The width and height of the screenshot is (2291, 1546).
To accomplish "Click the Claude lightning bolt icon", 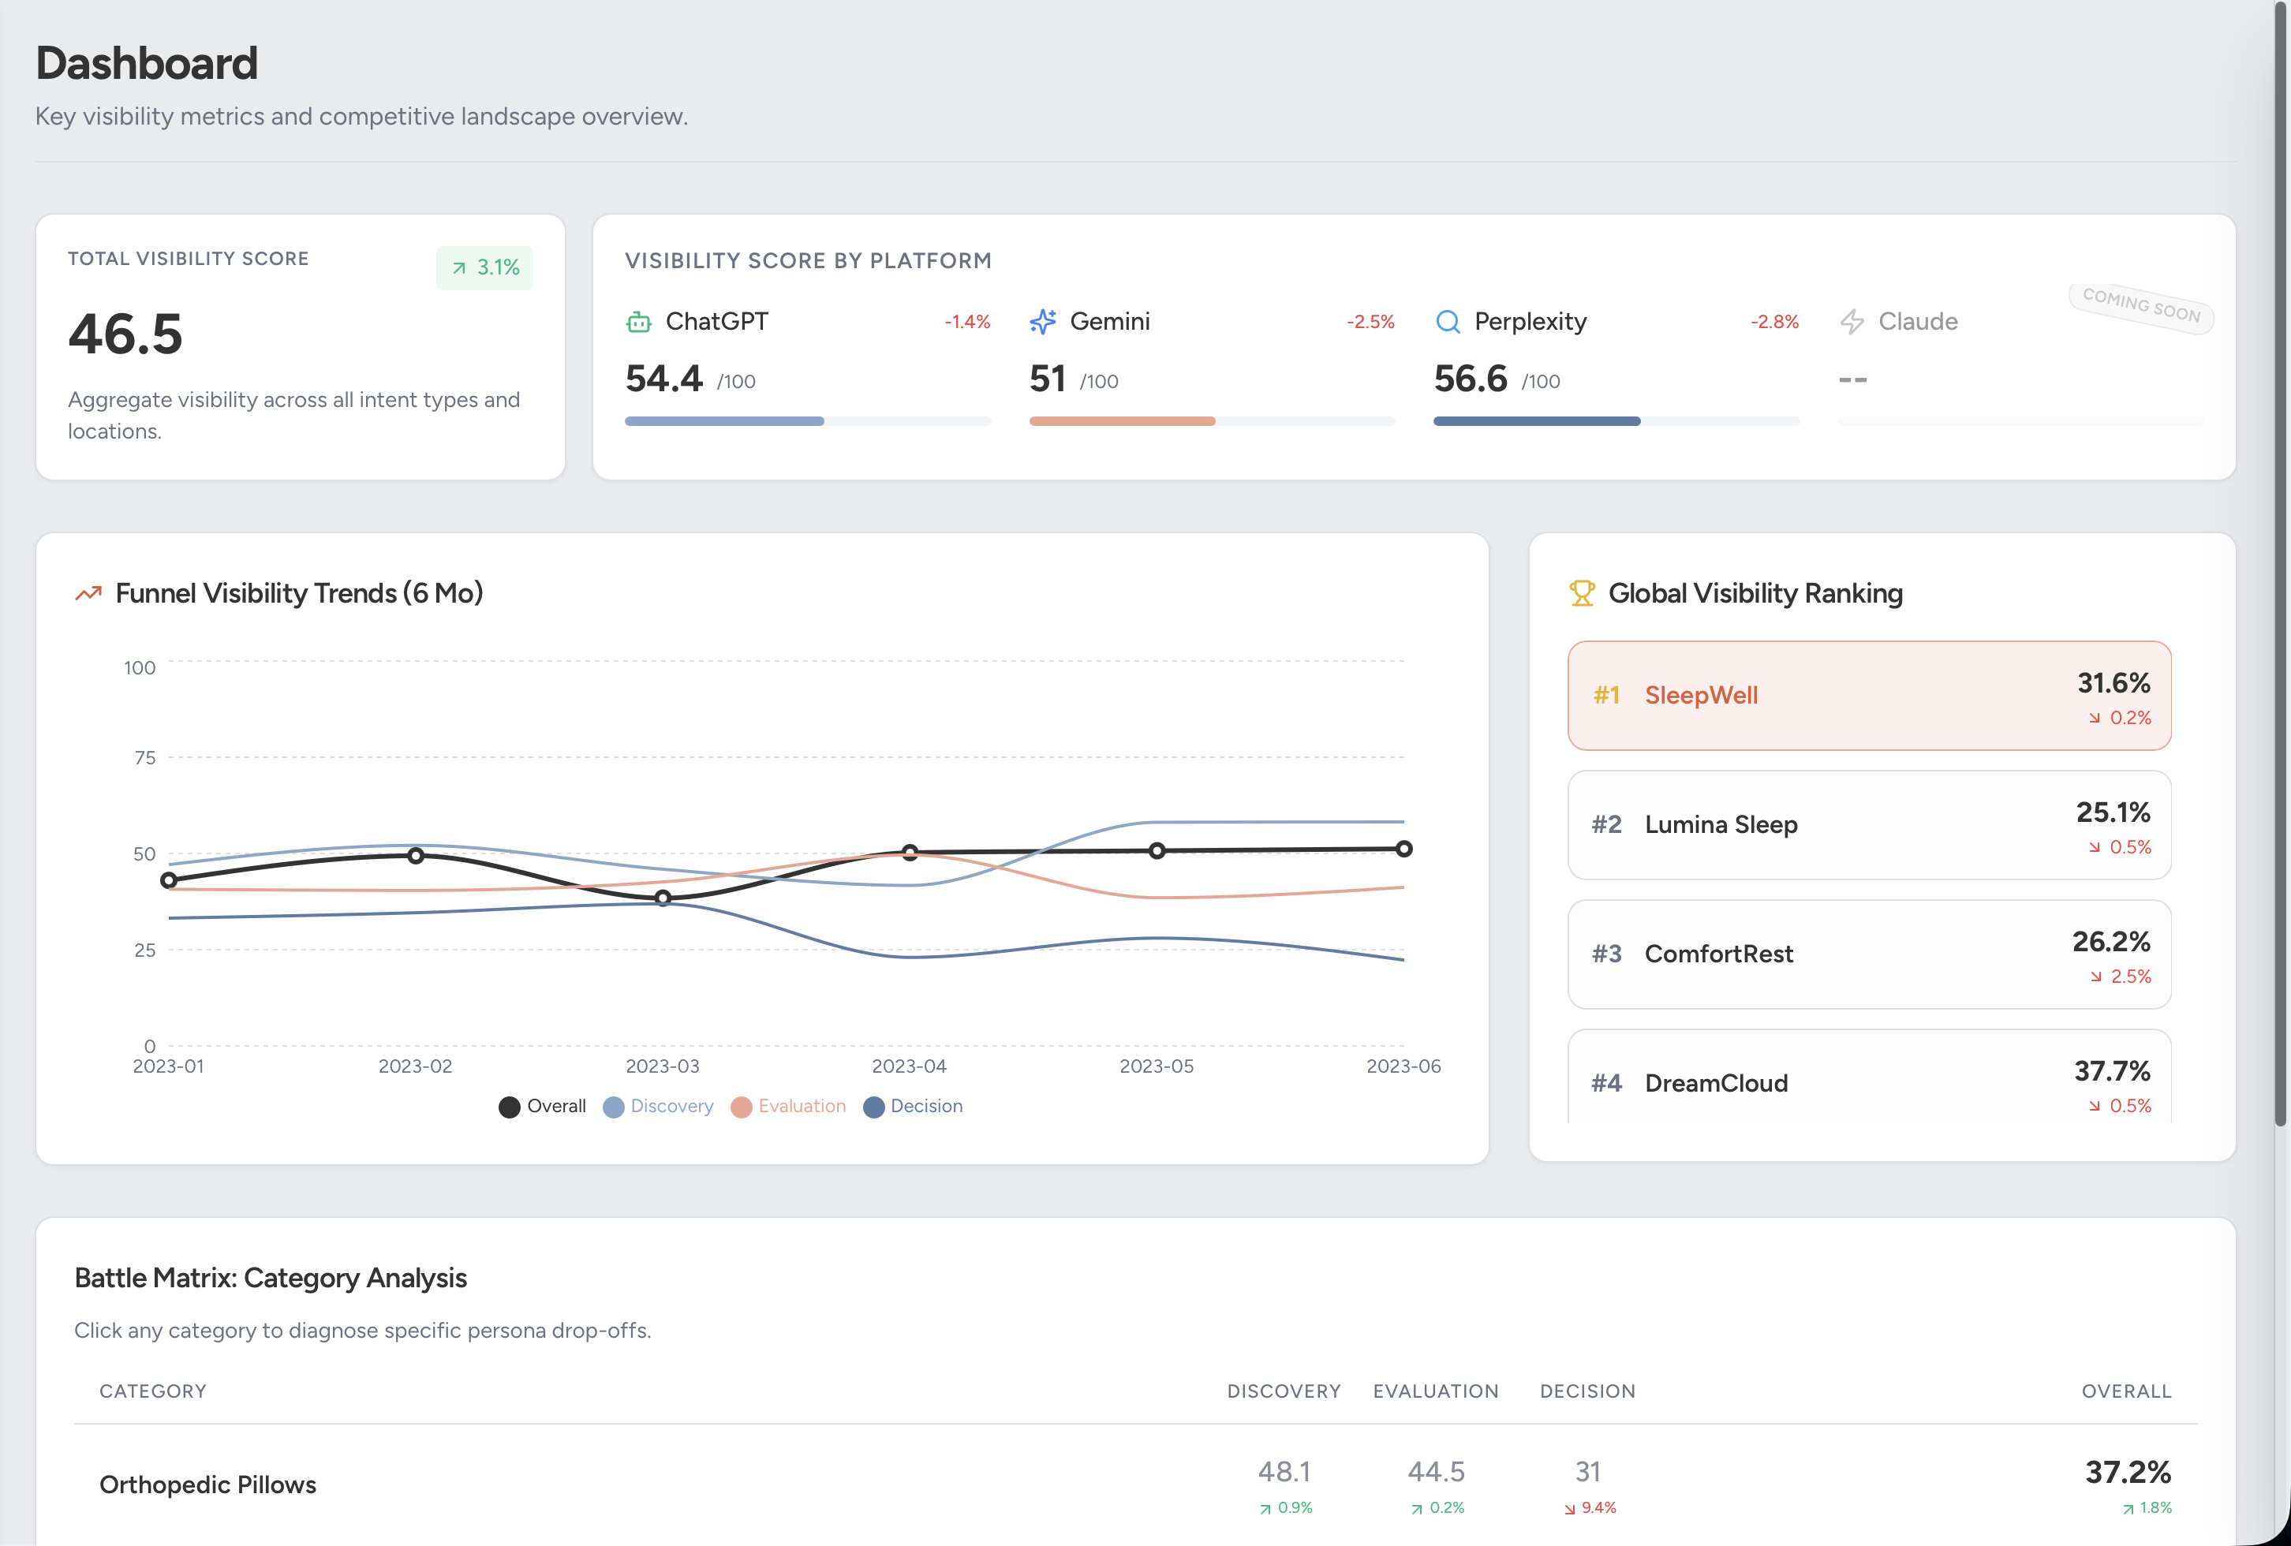I will click(1853, 321).
